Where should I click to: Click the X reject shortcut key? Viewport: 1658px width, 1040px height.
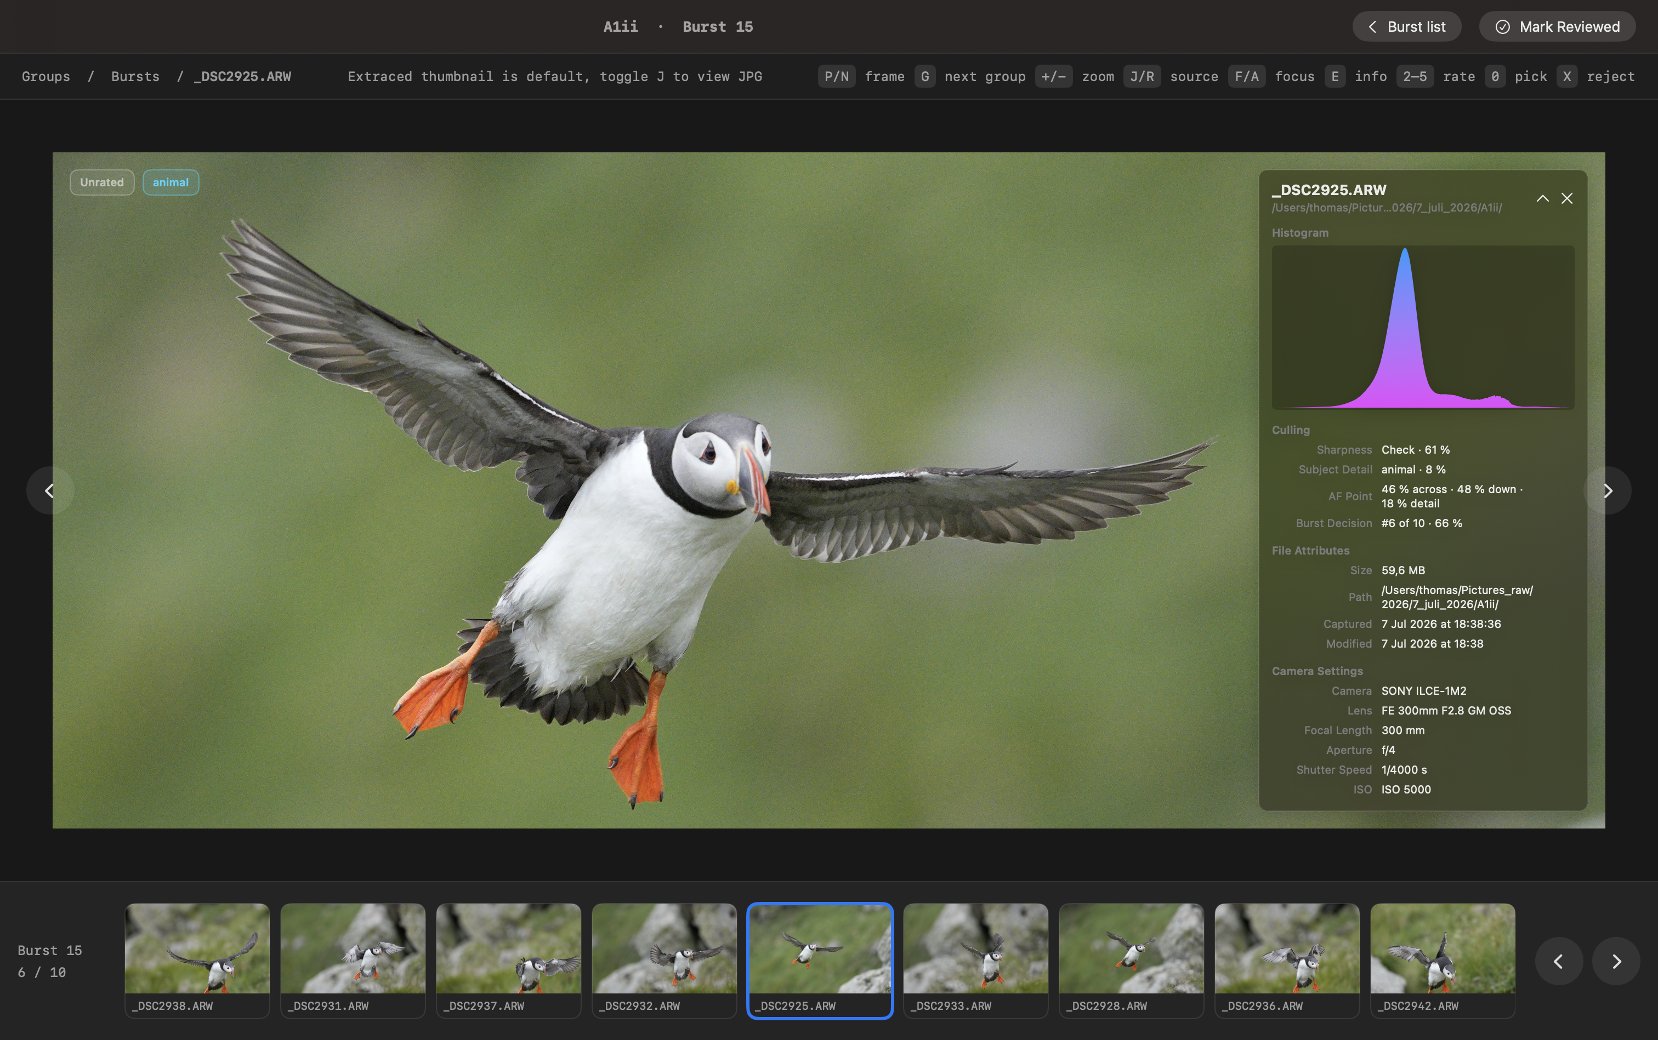pyautogui.click(x=1567, y=76)
